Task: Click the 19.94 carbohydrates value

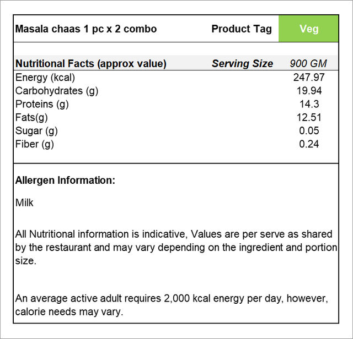Action: click(309, 91)
